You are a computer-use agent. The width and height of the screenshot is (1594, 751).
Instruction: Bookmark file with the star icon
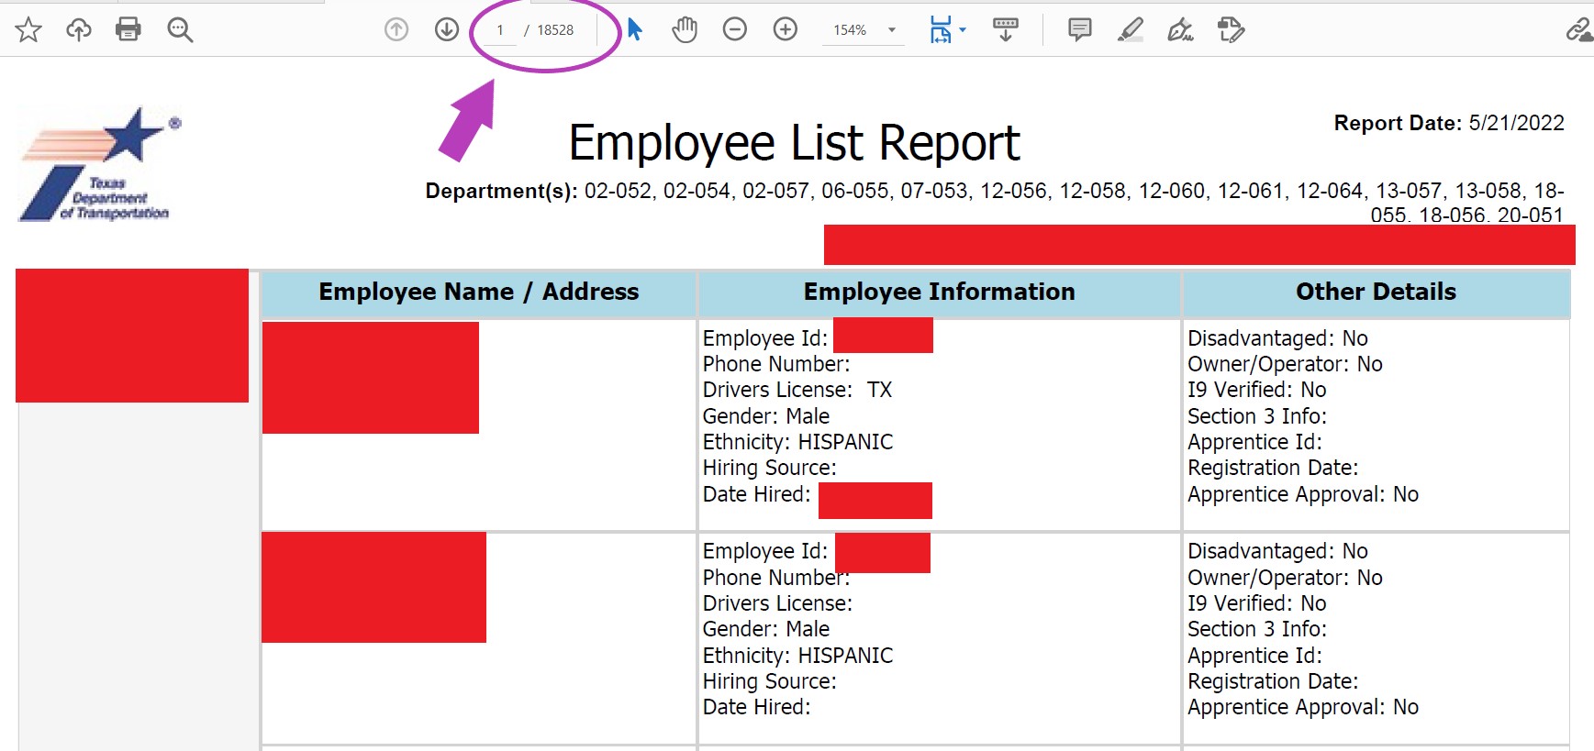pyautogui.click(x=28, y=30)
